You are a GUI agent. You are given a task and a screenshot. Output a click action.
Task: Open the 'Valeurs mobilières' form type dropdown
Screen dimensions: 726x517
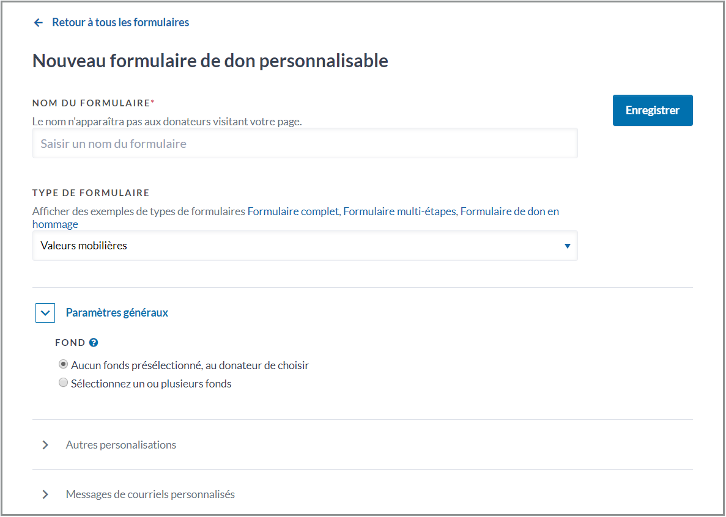305,246
